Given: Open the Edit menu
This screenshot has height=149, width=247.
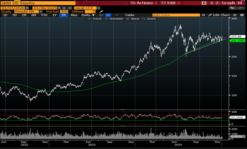Looking at the screenshot, I should pos(170,3).
